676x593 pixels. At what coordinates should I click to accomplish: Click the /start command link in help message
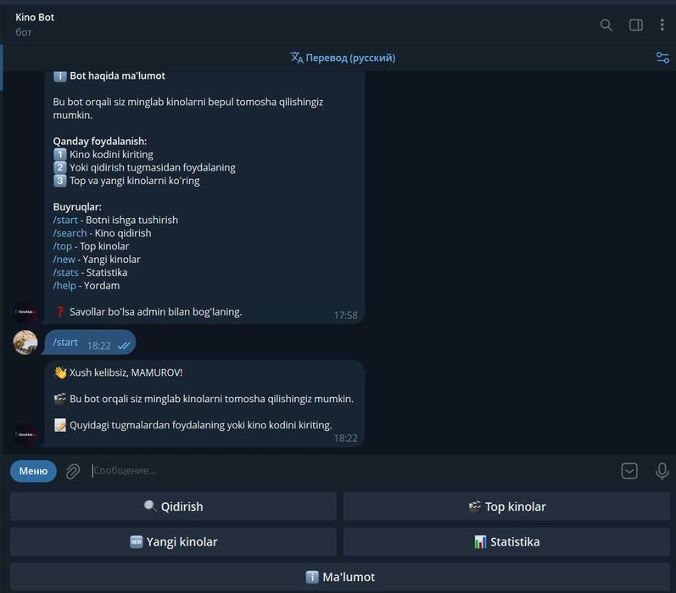coord(65,220)
